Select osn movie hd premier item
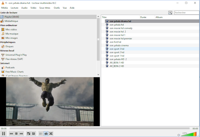Viewport: 200px width, 137px height. point(152,38)
